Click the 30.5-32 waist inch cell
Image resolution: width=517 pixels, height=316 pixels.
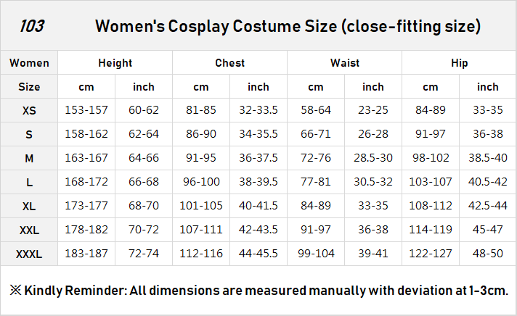(373, 183)
